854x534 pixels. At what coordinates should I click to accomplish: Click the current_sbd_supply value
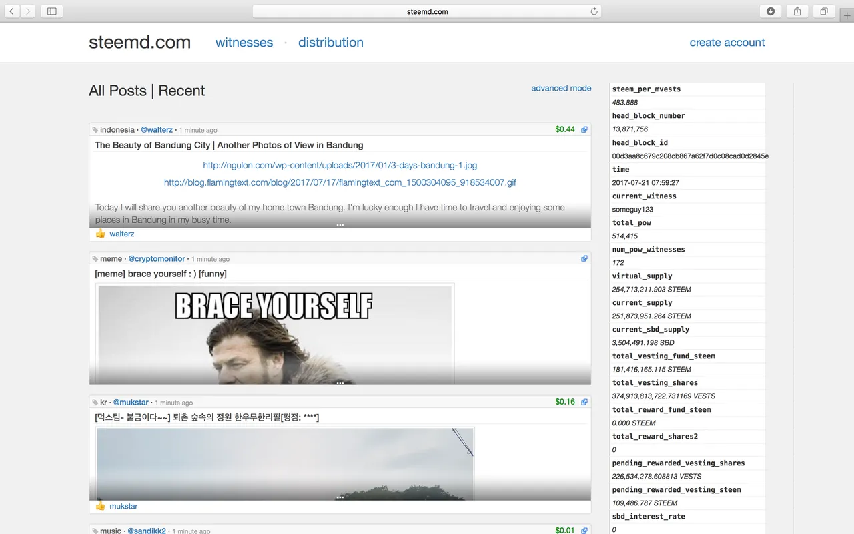coord(643,343)
